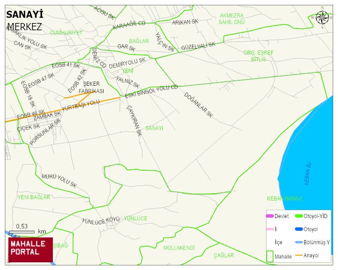
Task: Click the BAĞLAR neighborhood label
Action: tap(139, 41)
